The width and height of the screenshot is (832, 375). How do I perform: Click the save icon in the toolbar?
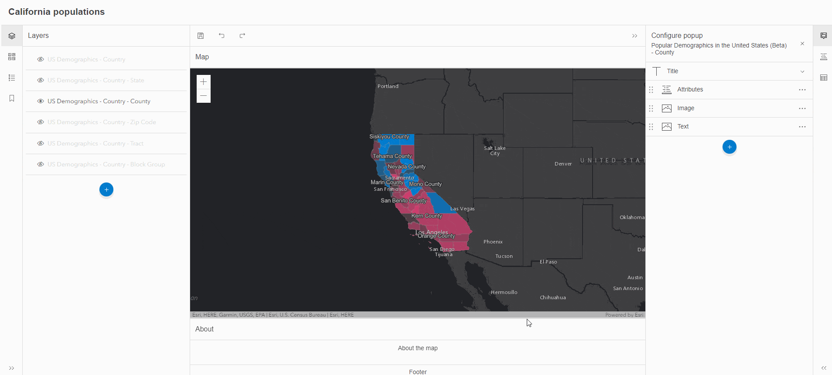[x=201, y=36]
